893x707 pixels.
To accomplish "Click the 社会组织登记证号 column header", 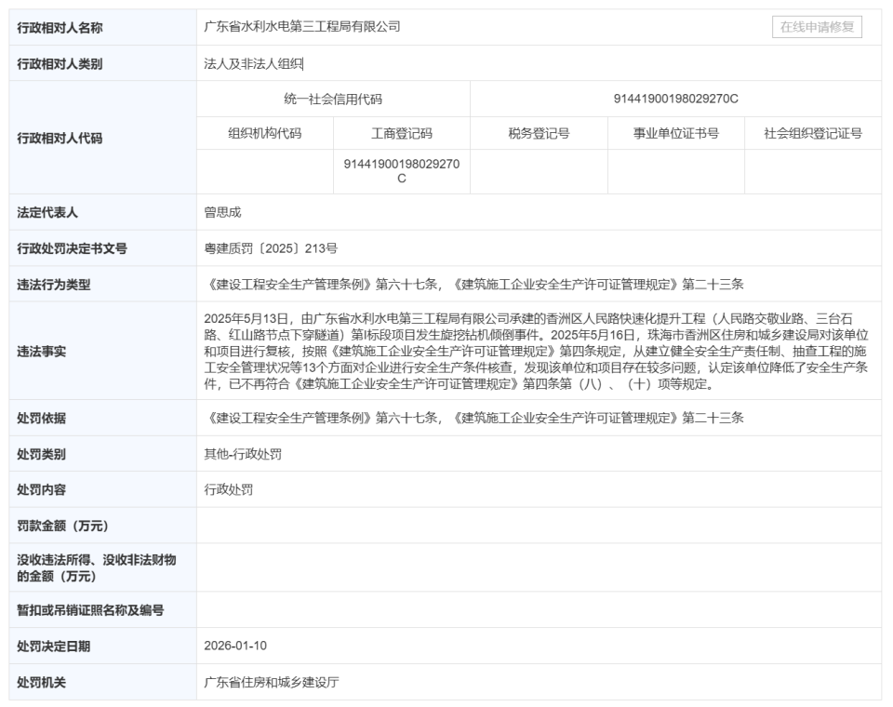I will point(813,133).
